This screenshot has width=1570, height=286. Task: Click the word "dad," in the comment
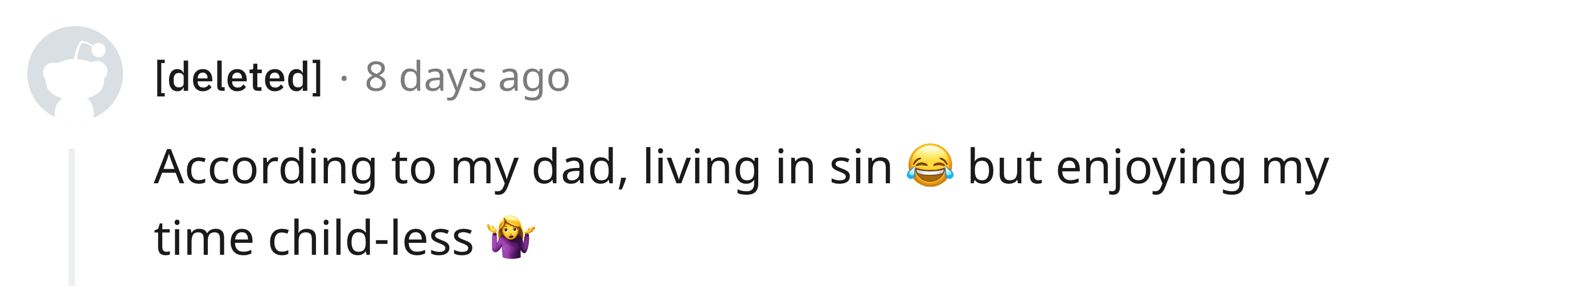coord(579,167)
